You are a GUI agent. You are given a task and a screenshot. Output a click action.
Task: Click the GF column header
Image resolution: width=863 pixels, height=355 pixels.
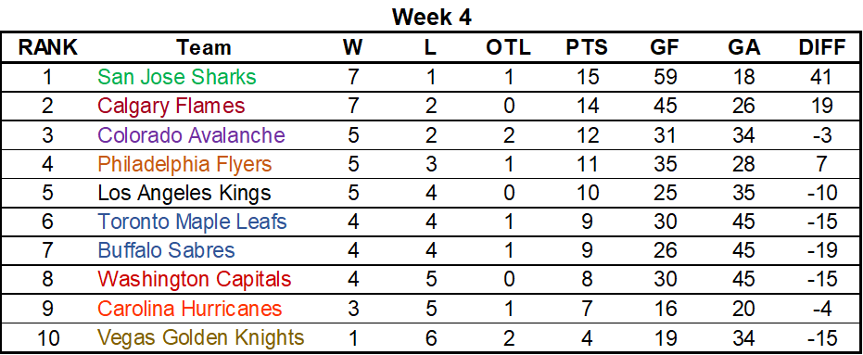click(666, 48)
